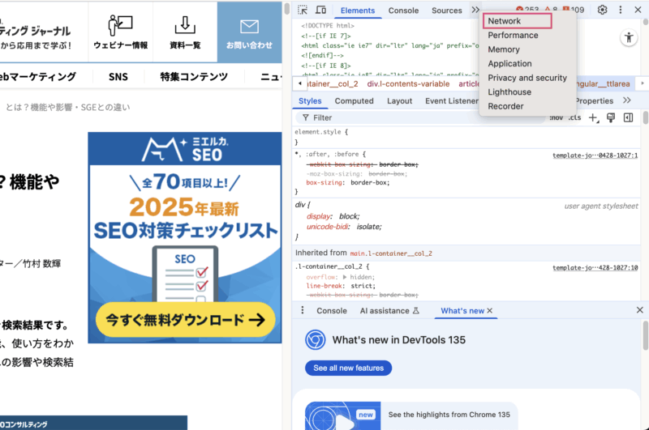Open the drawer three-dot menu

[303, 310]
